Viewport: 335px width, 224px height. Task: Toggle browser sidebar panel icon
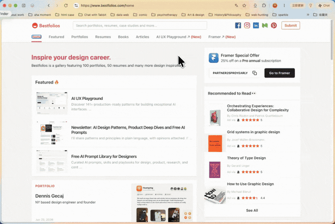[x=24, y=6]
